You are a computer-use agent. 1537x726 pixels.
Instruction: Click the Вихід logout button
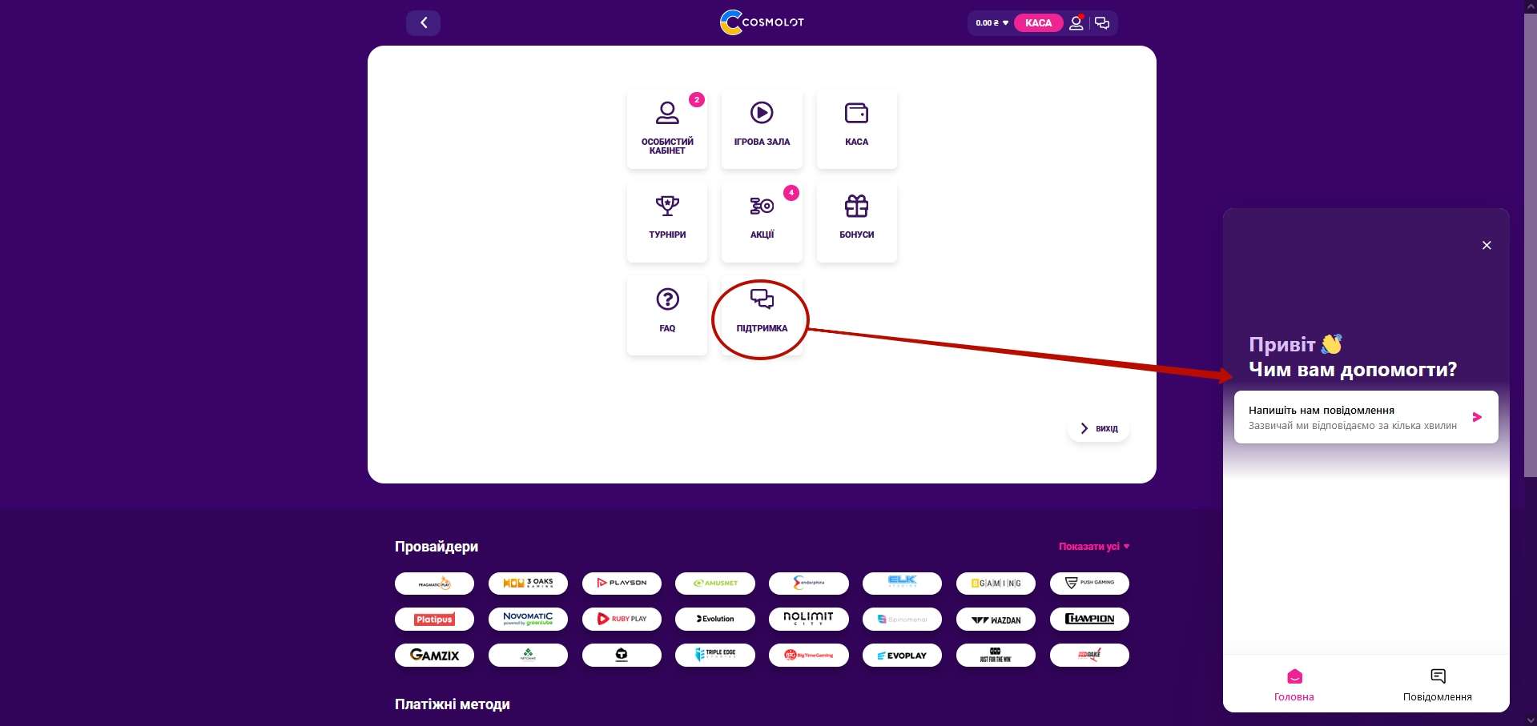coord(1099,429)
